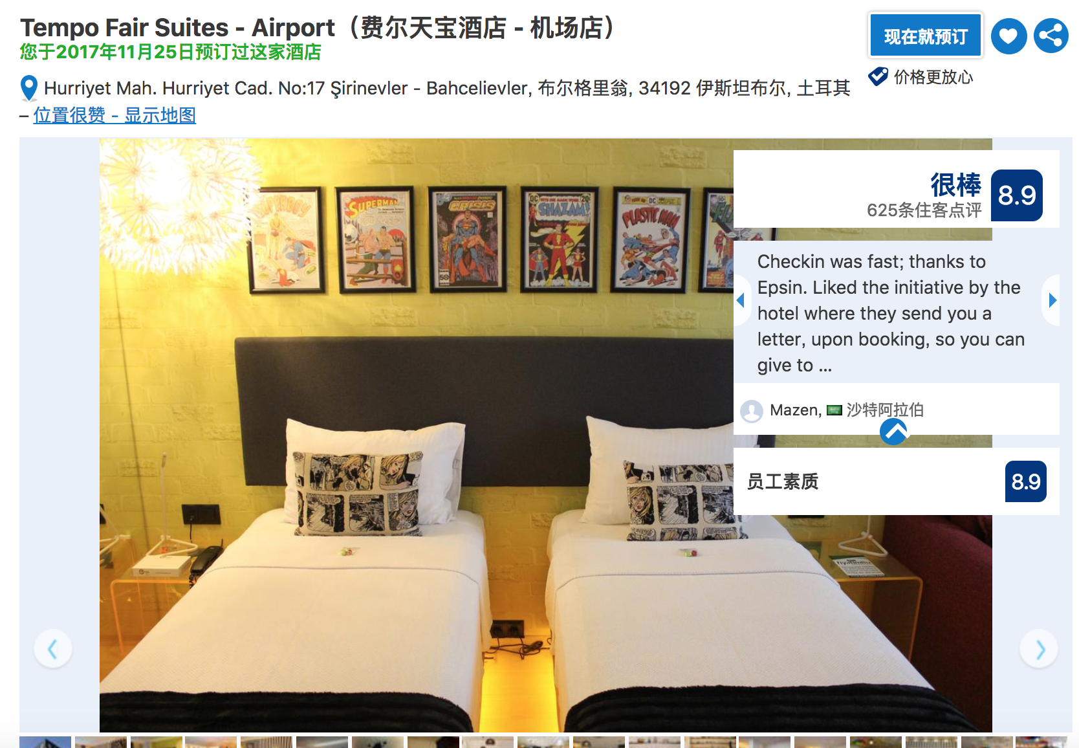Go to previous guest review
Viewport: 1079px width, 748px height.
click(x=741, y=300)
